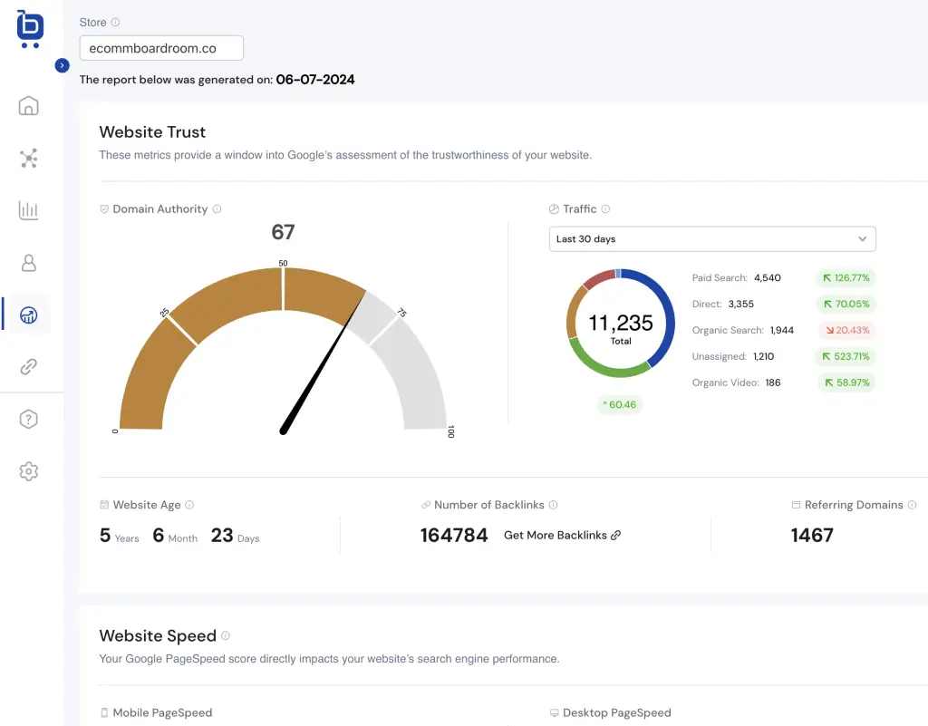Click the 164784 backlinks count

[454, 535]
